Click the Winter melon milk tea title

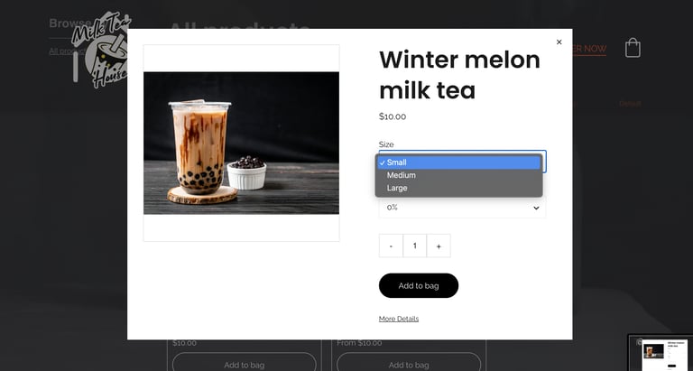coord(459,75)
